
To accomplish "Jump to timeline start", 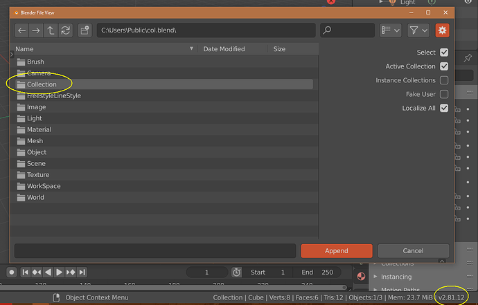I will tap(26, 272).
